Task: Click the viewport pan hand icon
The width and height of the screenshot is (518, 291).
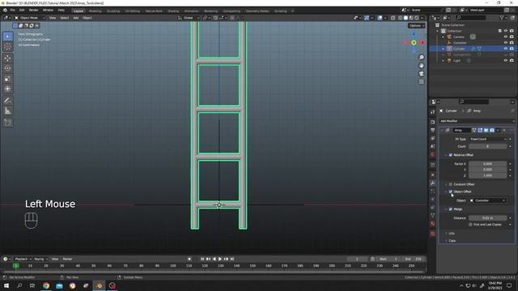Action: click(421, 65)
